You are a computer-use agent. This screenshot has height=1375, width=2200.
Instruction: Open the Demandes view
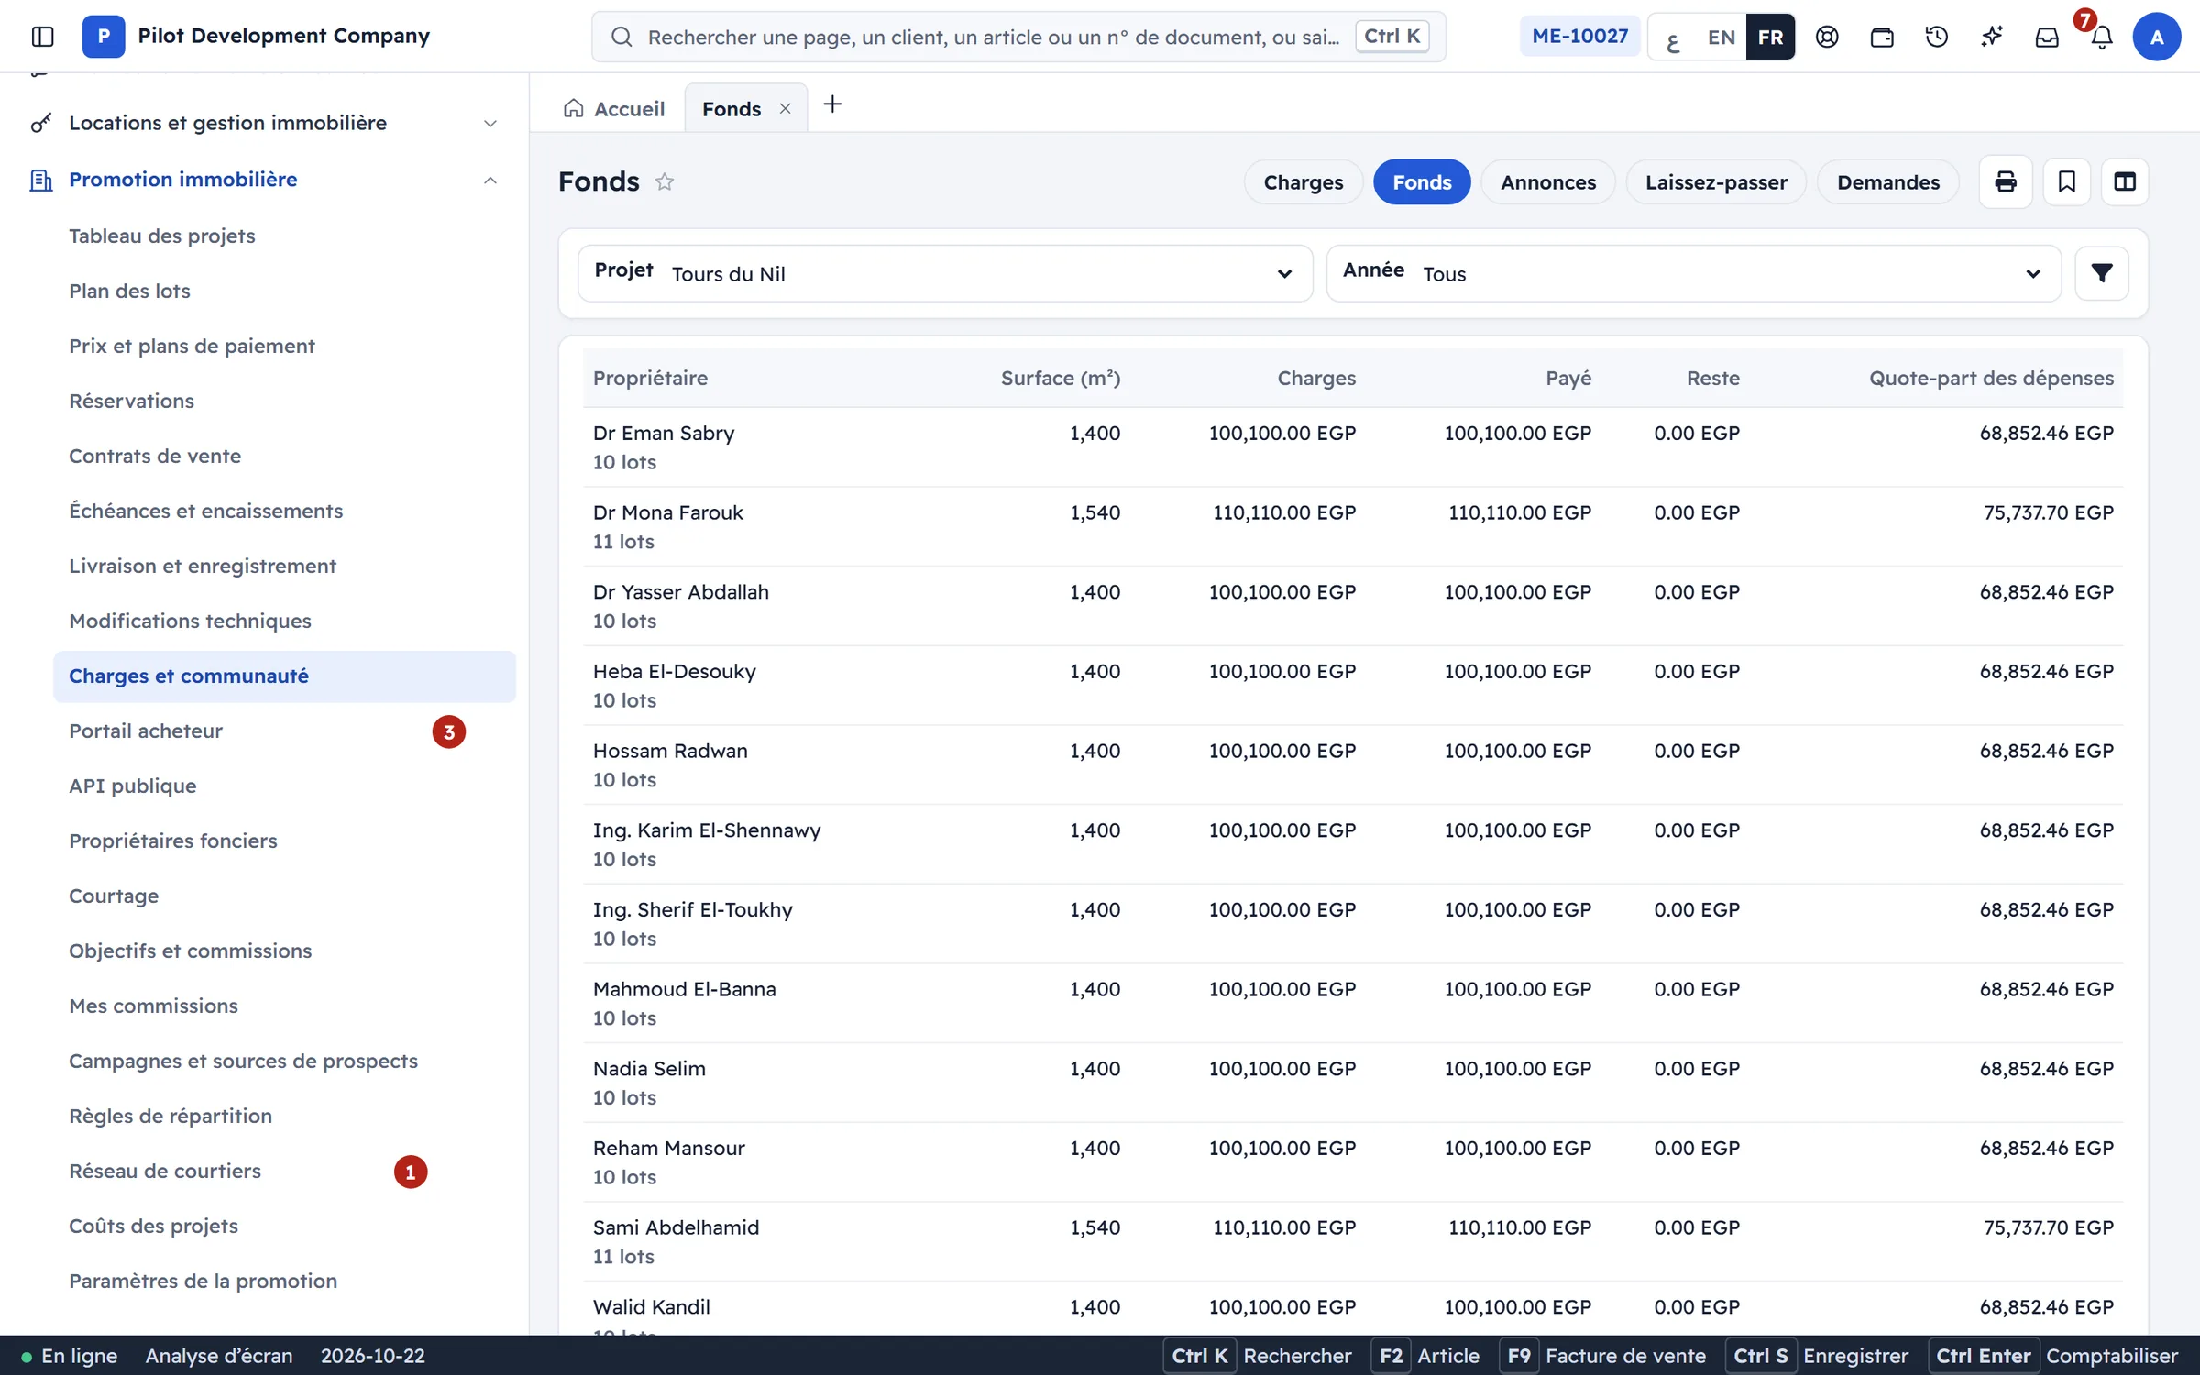tap(1888, 181)
